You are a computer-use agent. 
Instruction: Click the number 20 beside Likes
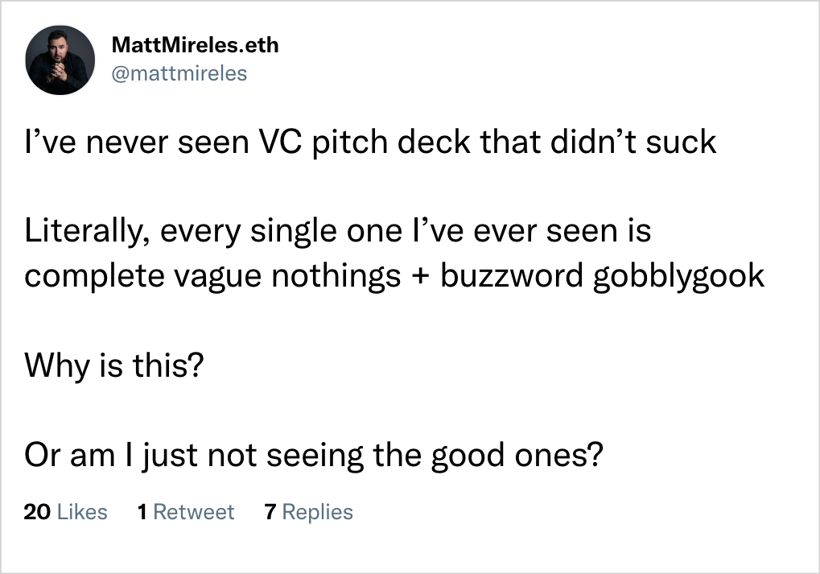coord(37,512)
